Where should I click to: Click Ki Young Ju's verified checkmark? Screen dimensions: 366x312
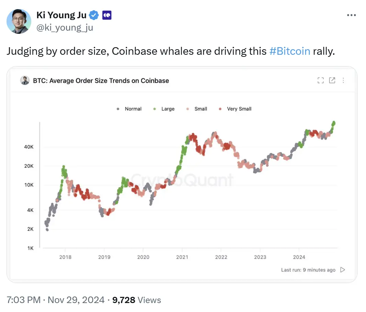point(93,15)
